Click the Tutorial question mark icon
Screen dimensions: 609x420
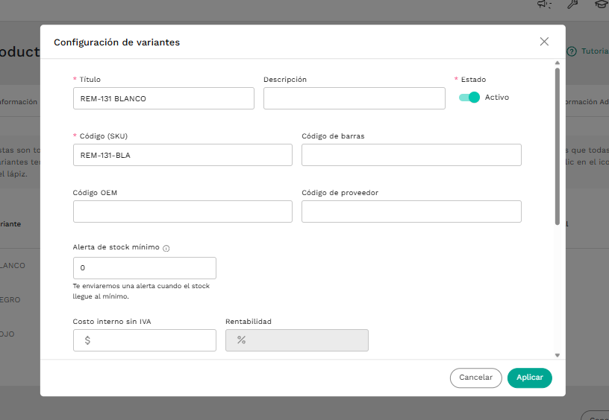point(572,51)
